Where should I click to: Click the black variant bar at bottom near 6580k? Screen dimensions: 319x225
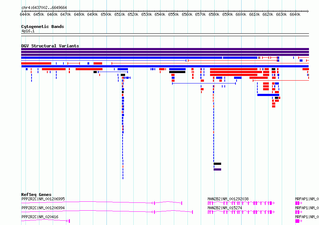pyautogui.click(x=217, y=164)
